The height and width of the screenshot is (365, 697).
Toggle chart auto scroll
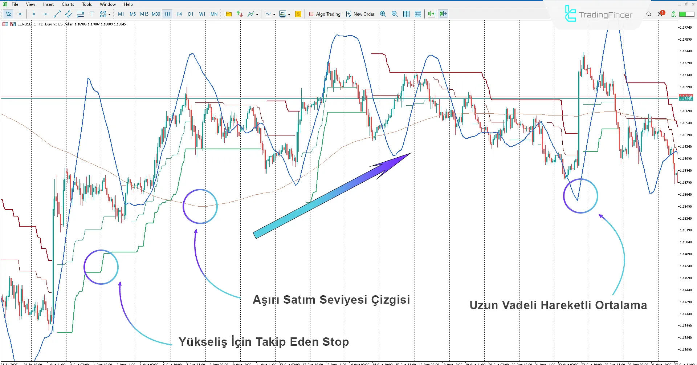click(x=431, y=14)
